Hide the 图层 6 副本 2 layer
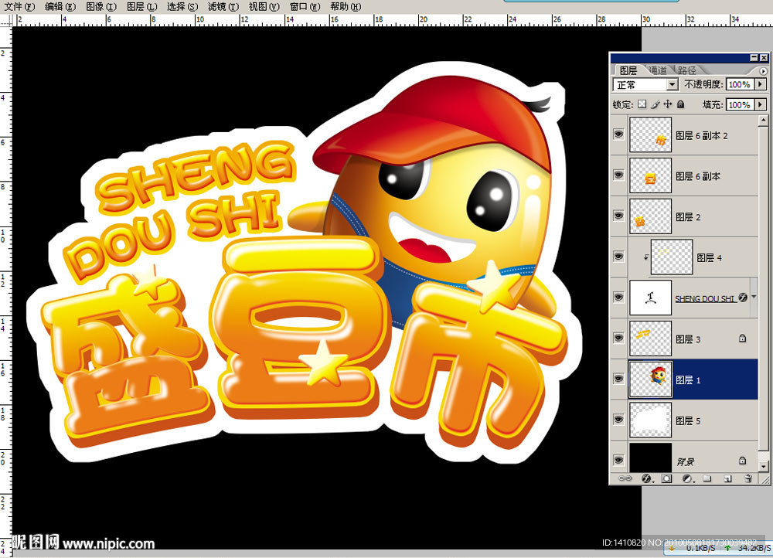The height and width of the screenshot is (558, 773). pyautogui.click(x=618, y=134)
